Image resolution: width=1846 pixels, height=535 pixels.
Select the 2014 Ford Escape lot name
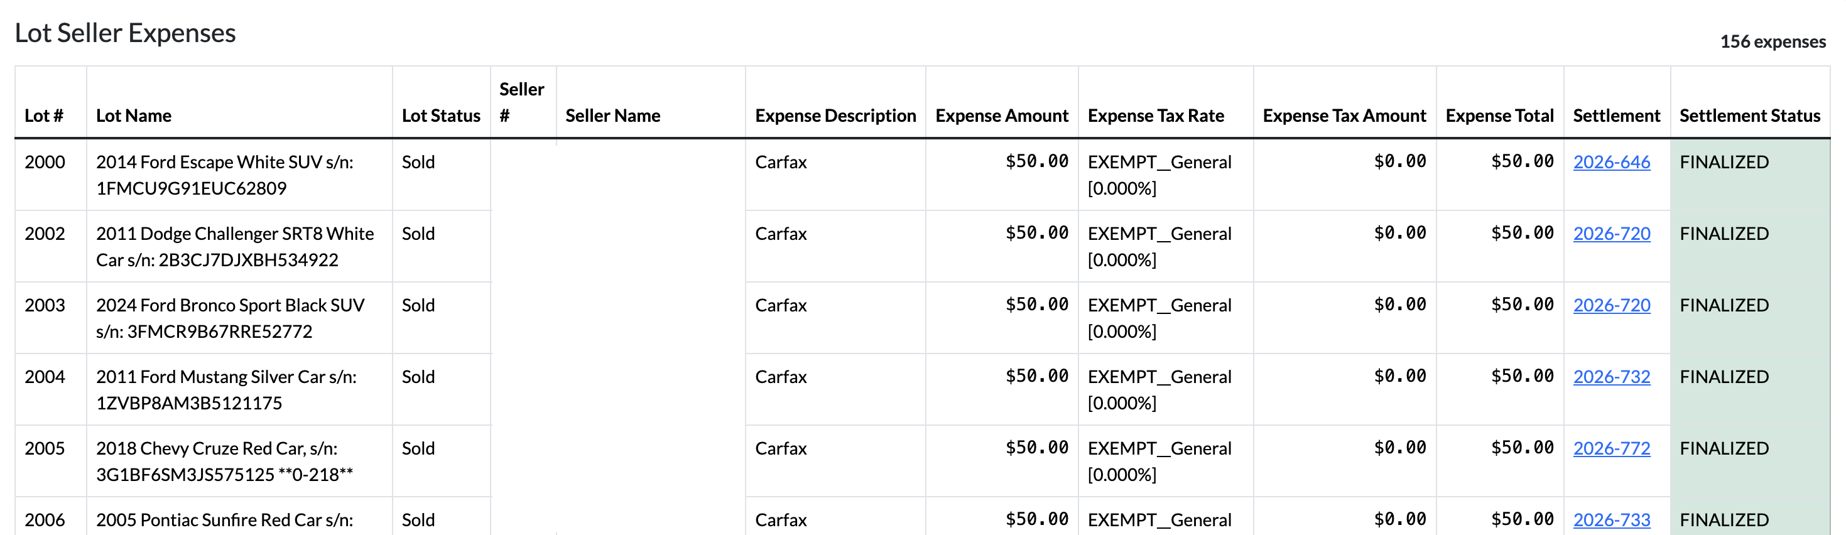coord(224,175)
